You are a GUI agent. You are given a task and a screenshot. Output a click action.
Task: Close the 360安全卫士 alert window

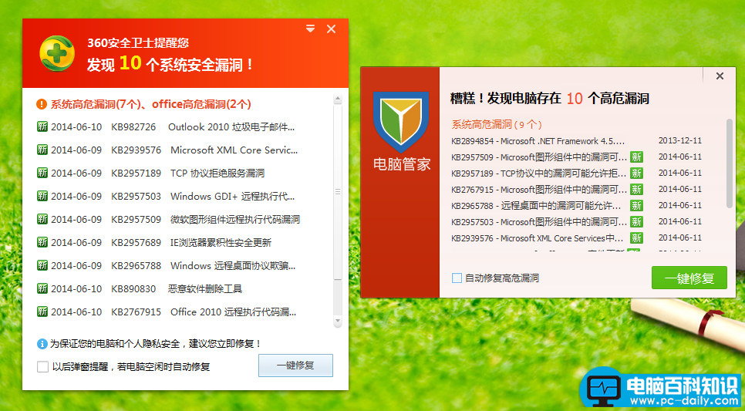coord(331,29)
